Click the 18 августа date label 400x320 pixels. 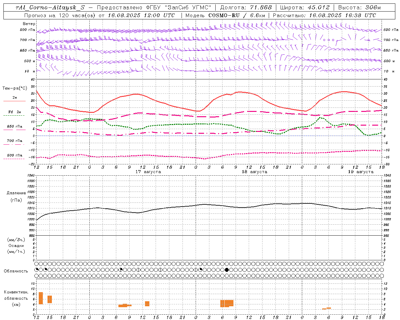[x=254, y=172]
